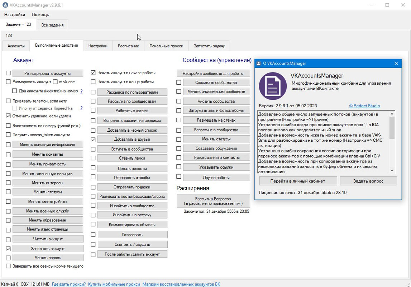
Task: Uncheck the Заполнять аккаунт checkbox
Action: 8,249
